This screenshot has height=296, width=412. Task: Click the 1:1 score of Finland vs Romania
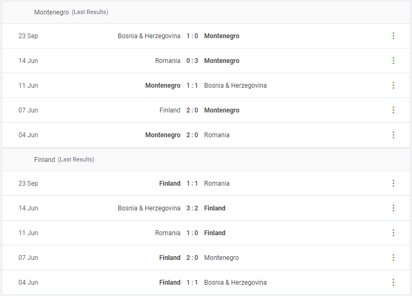tap(192, 183)
